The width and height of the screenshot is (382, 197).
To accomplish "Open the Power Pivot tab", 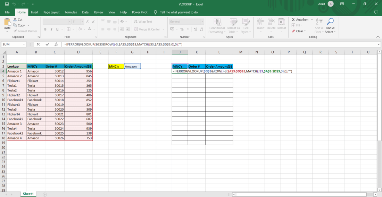I will click(140, 12).
